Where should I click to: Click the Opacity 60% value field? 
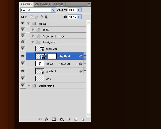(x=72, y=10)
